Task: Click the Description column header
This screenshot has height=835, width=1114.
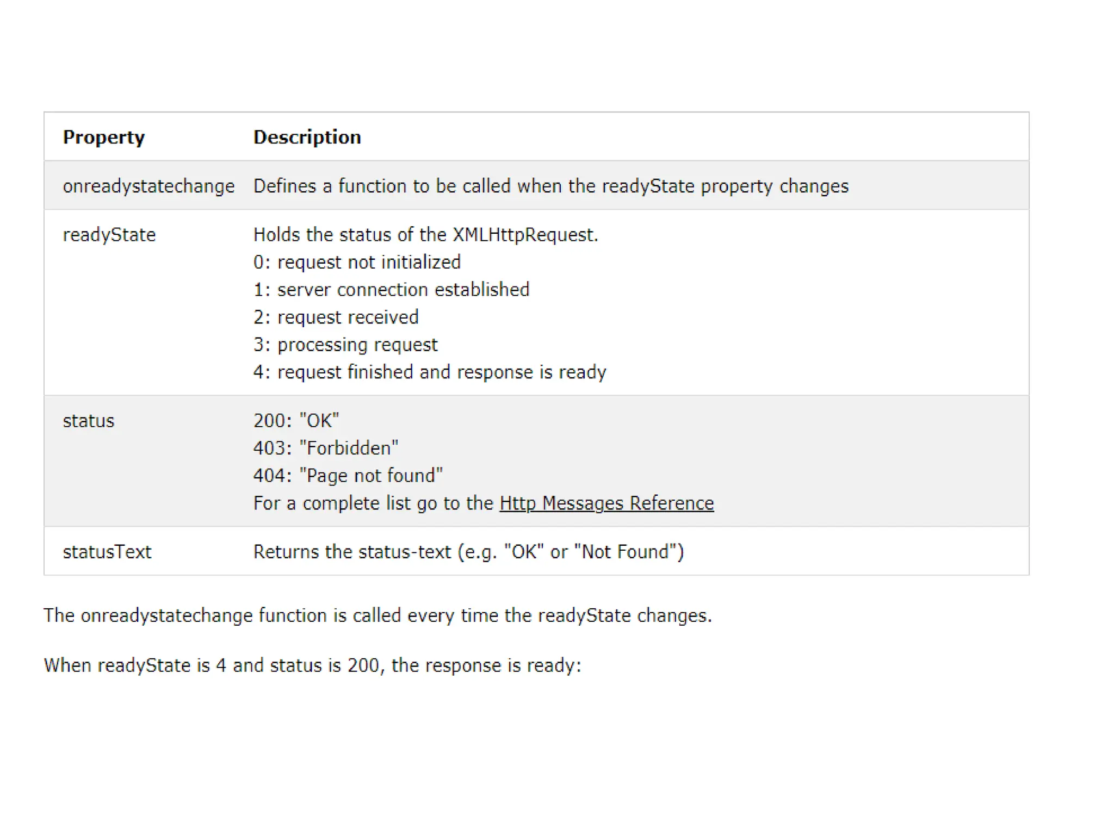Action: click(x=307, y=137)
